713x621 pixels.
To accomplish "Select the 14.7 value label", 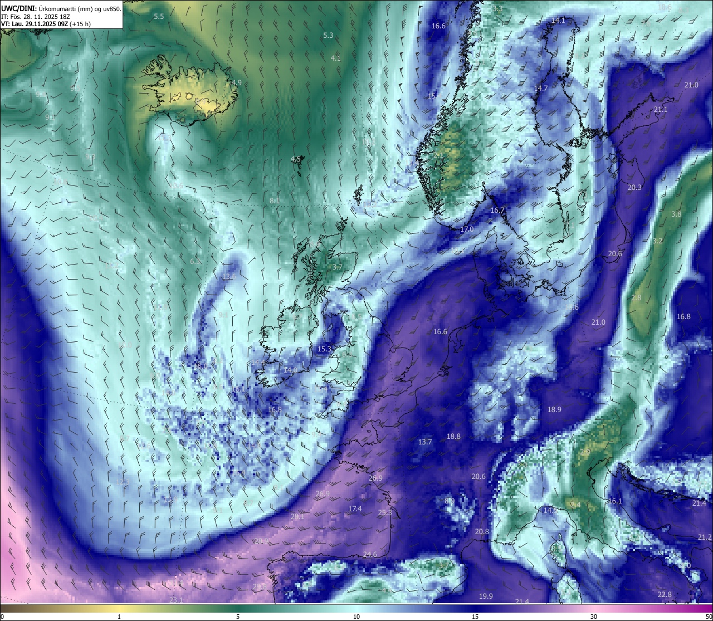I will [541, 88].
